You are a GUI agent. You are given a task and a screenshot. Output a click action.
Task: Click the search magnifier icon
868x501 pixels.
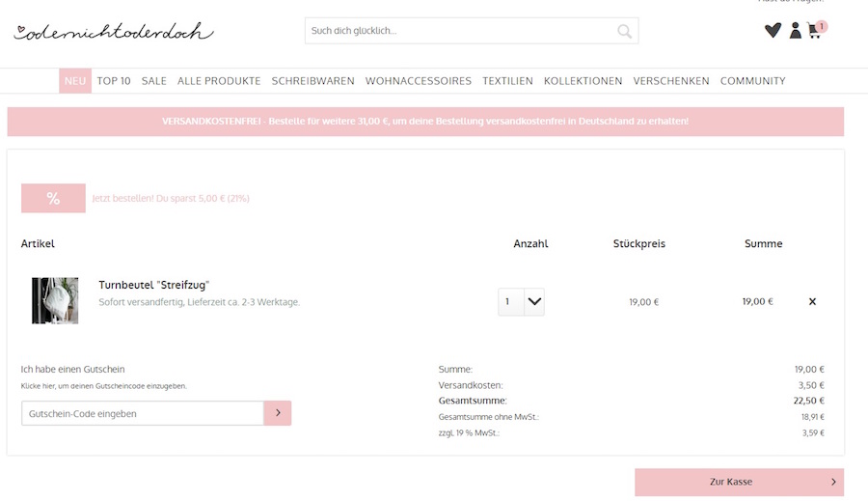(x=625, y=31)
